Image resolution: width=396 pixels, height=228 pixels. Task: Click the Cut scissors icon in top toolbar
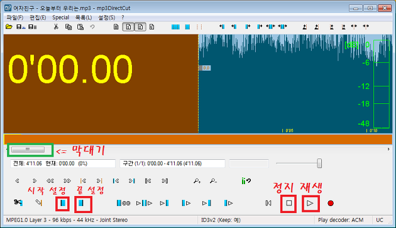[x=56, y=27]
